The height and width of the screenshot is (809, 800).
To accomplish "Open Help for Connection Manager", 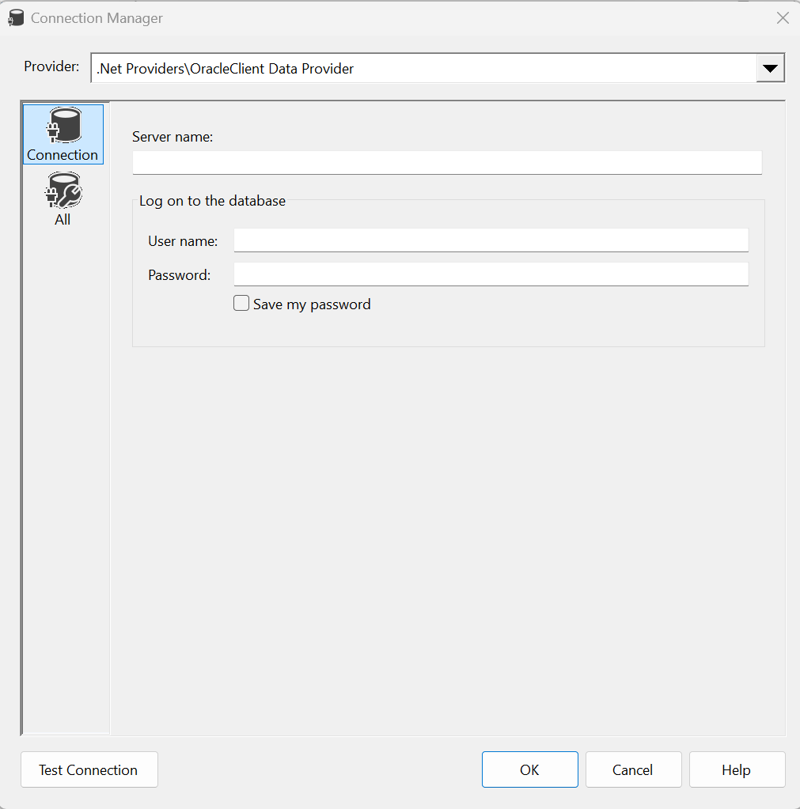I will [736, 769].
